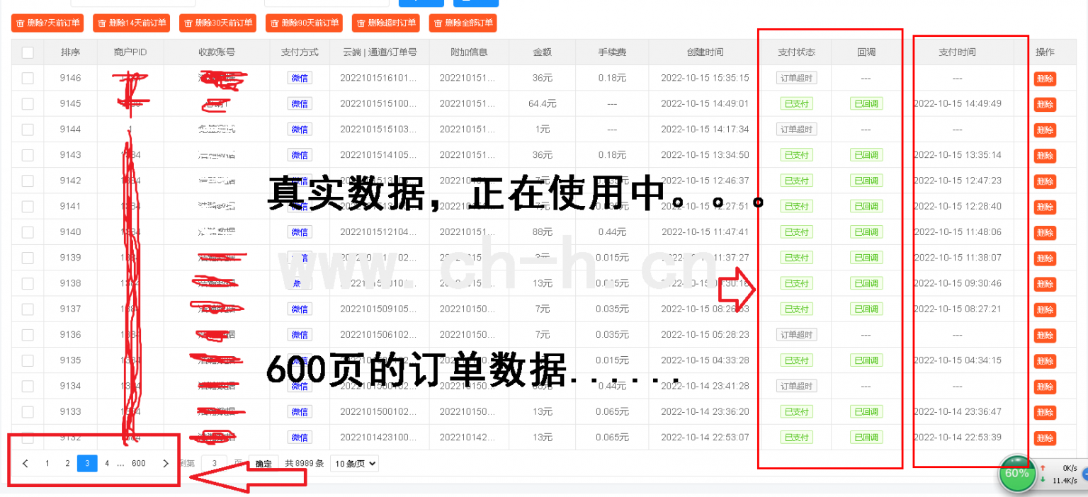
Task: Click the 60% memory usage ball
Action: pos(1017,474)
